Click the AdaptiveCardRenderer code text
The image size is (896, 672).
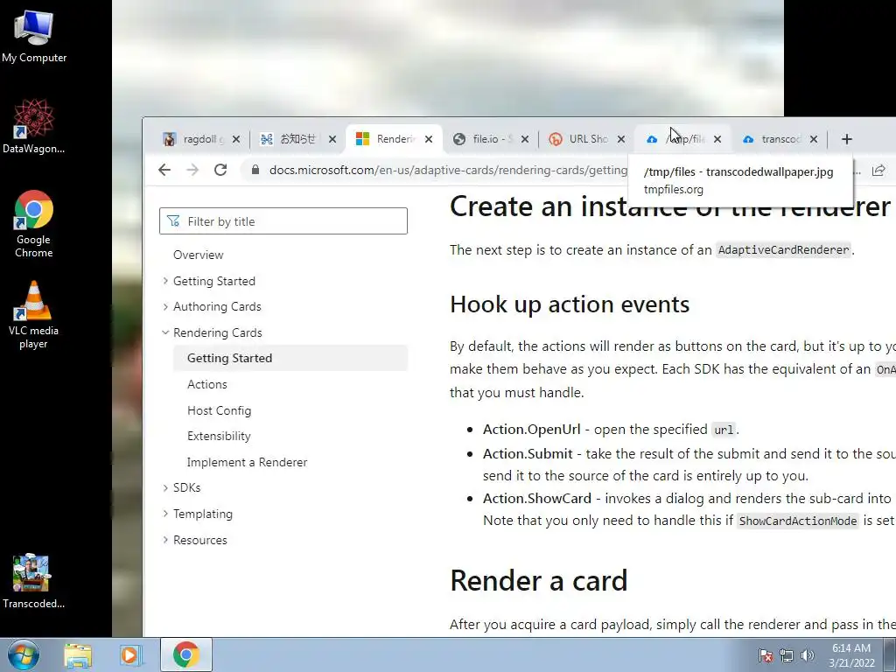(783, 250)
